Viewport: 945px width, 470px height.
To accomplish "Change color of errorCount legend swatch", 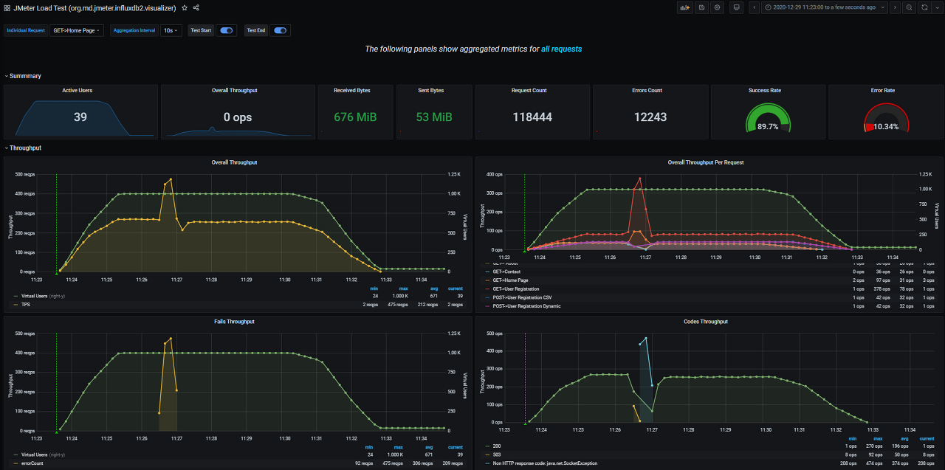I will (16, 463).
